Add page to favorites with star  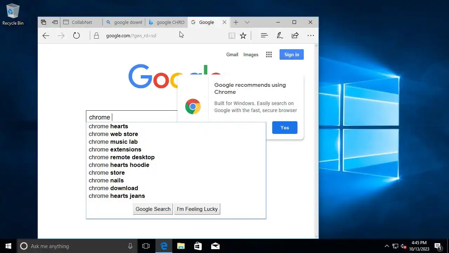(243, 35)
